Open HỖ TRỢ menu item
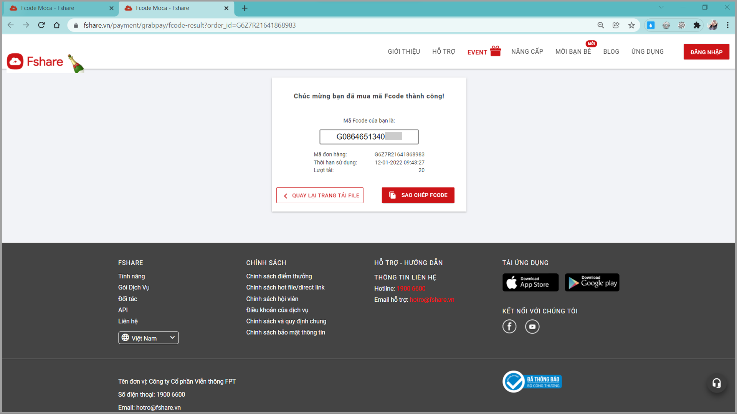 [444, 52]
